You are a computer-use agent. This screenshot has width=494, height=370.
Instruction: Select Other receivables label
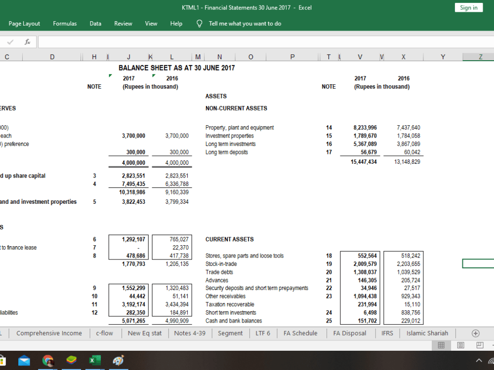point(225,296)
